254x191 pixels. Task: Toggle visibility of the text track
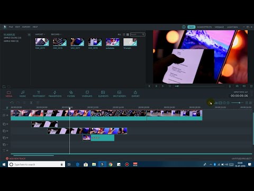[x=7, y=151]
